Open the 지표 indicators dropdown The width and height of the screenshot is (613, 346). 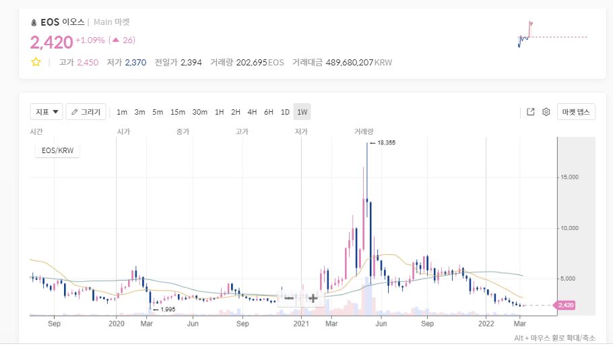coord(46,112)
